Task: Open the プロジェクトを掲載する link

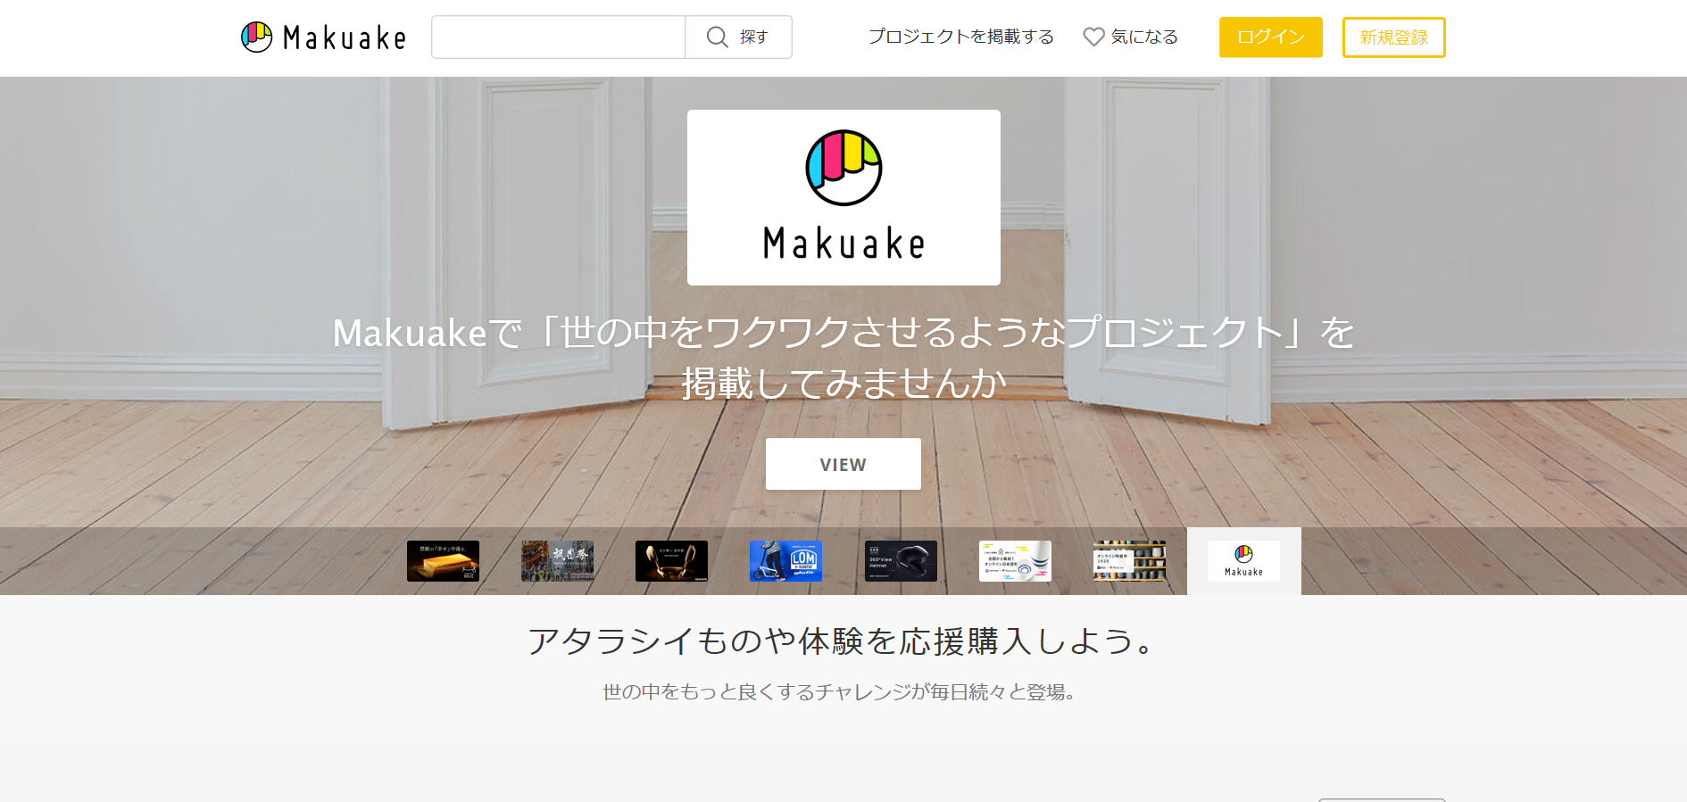Action: (x=961, y=37)
